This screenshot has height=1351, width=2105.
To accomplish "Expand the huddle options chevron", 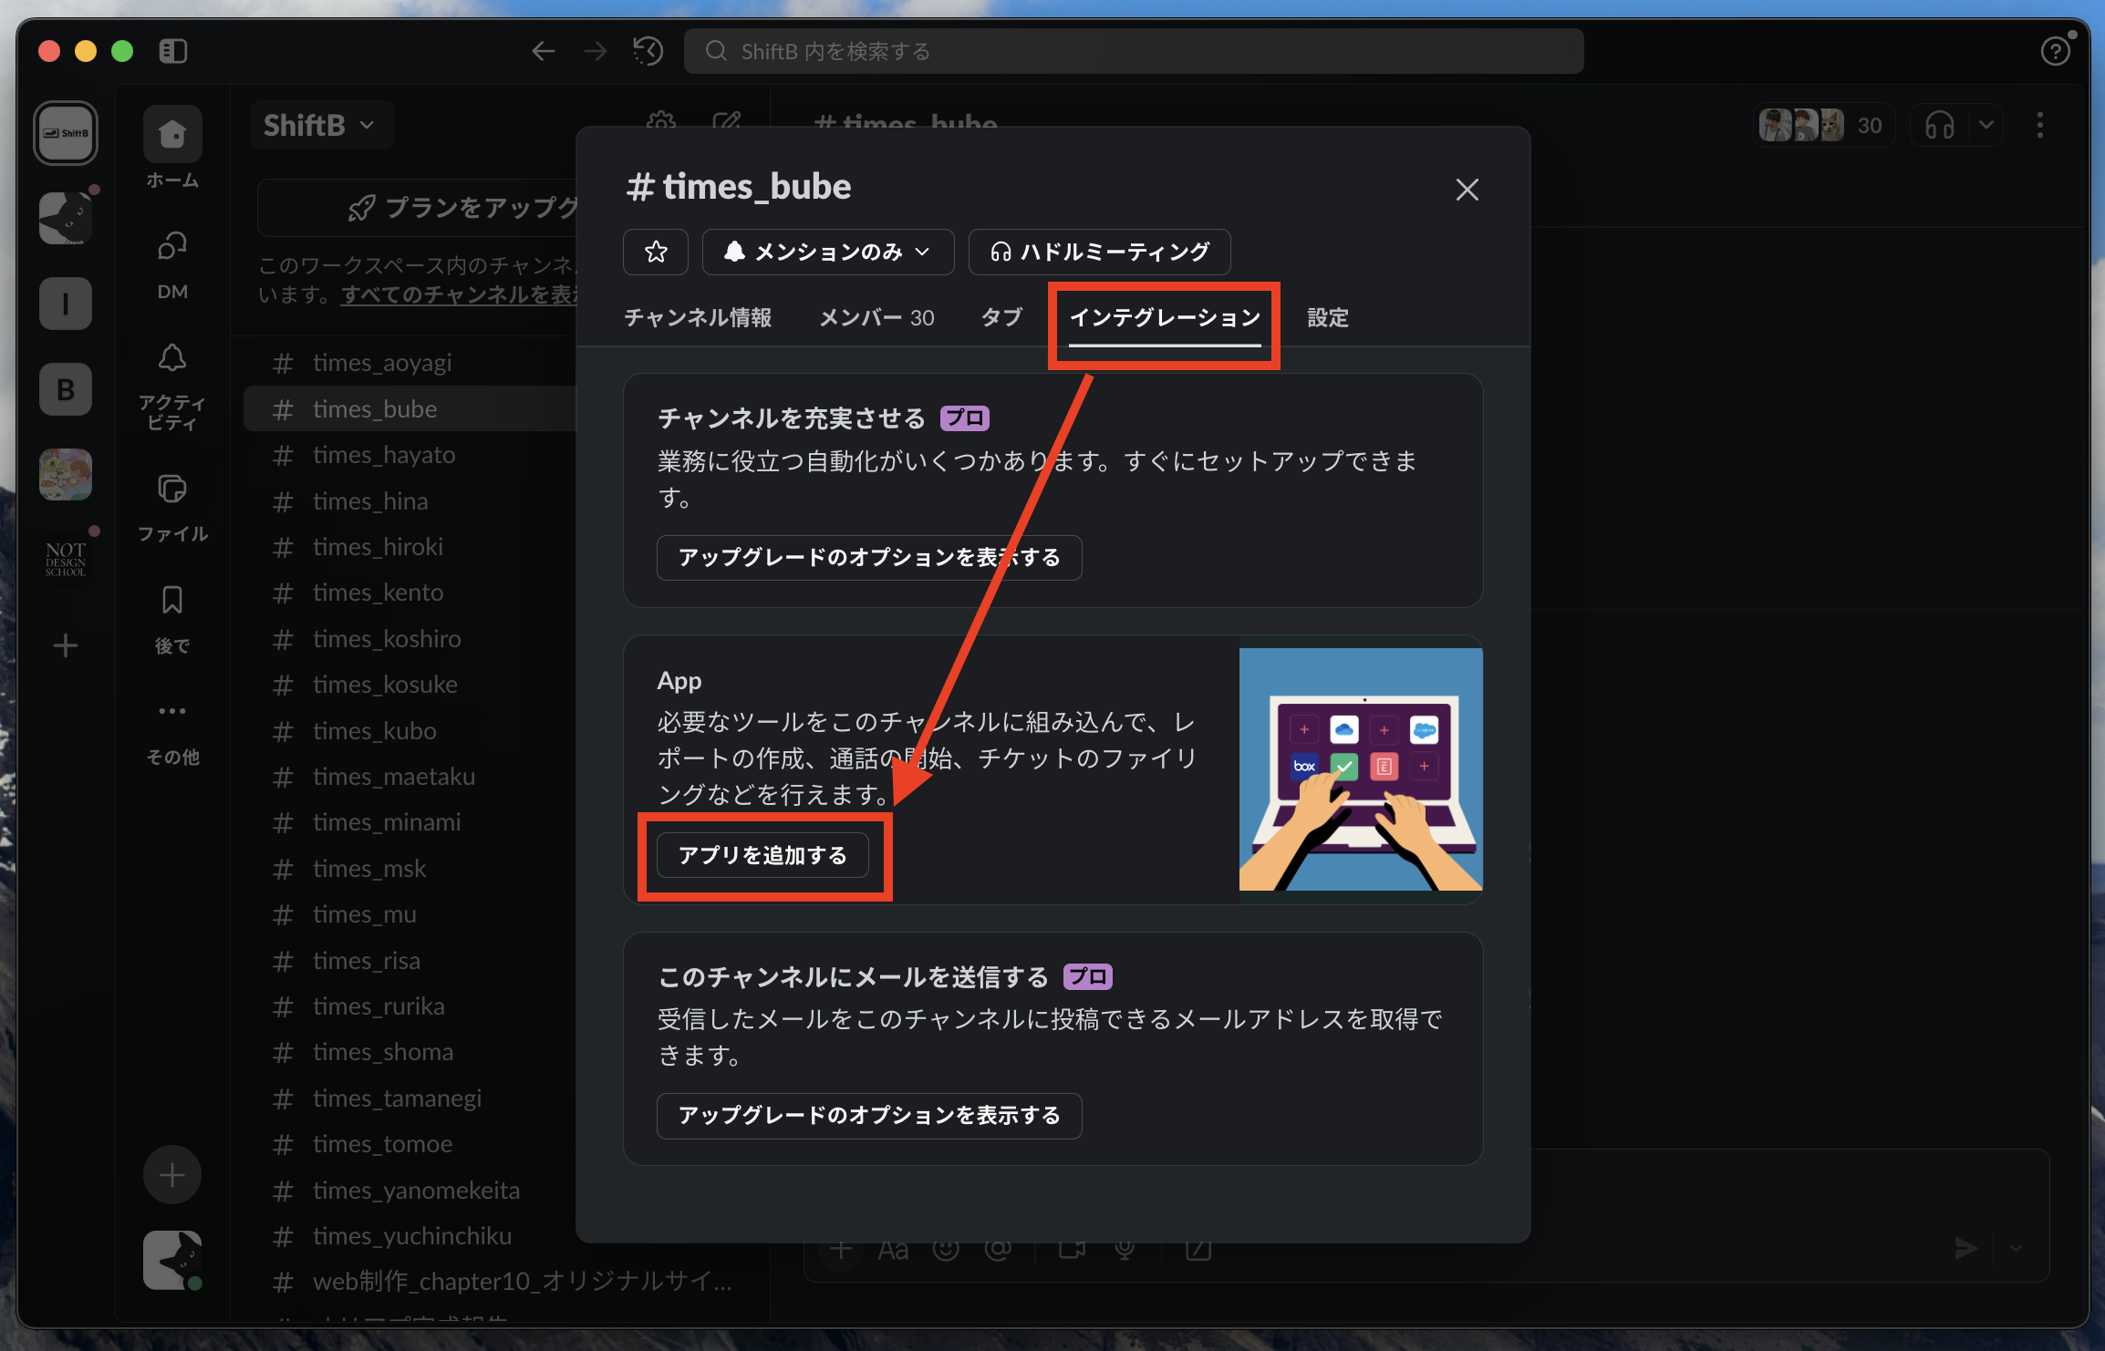I will pyautogui.click(x=1986, y=125).
